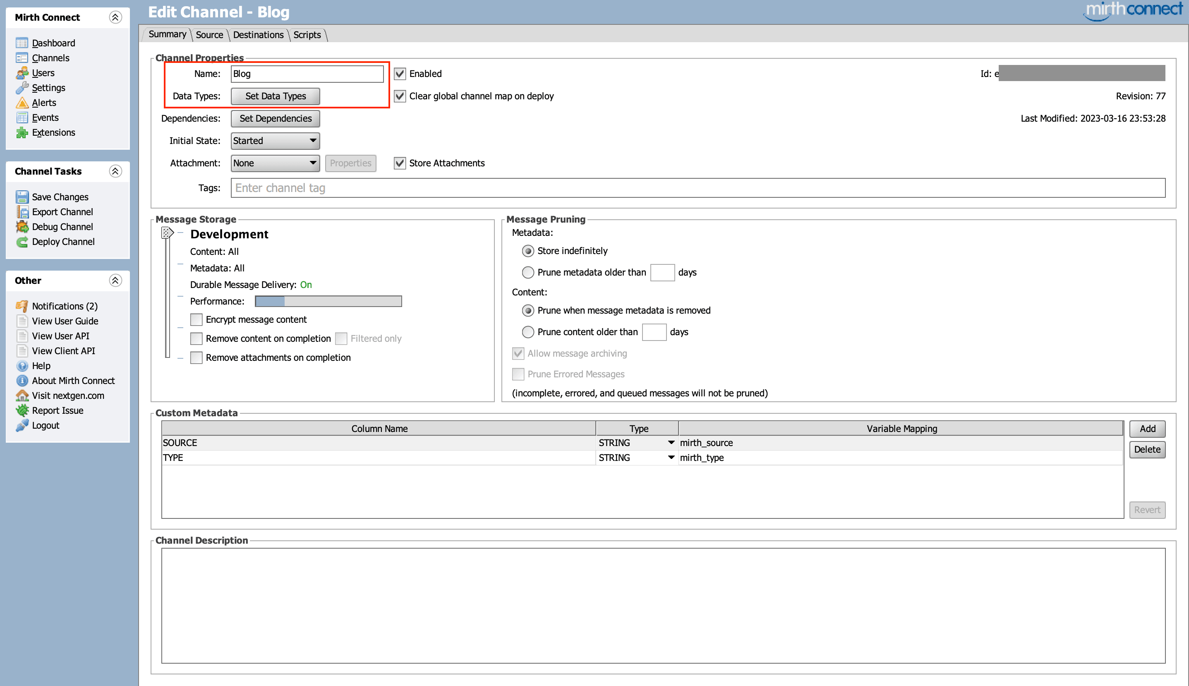Click the Settings wrench icon
The width and height of the screenshot is (1189, 686).
(x=22, y=88)
